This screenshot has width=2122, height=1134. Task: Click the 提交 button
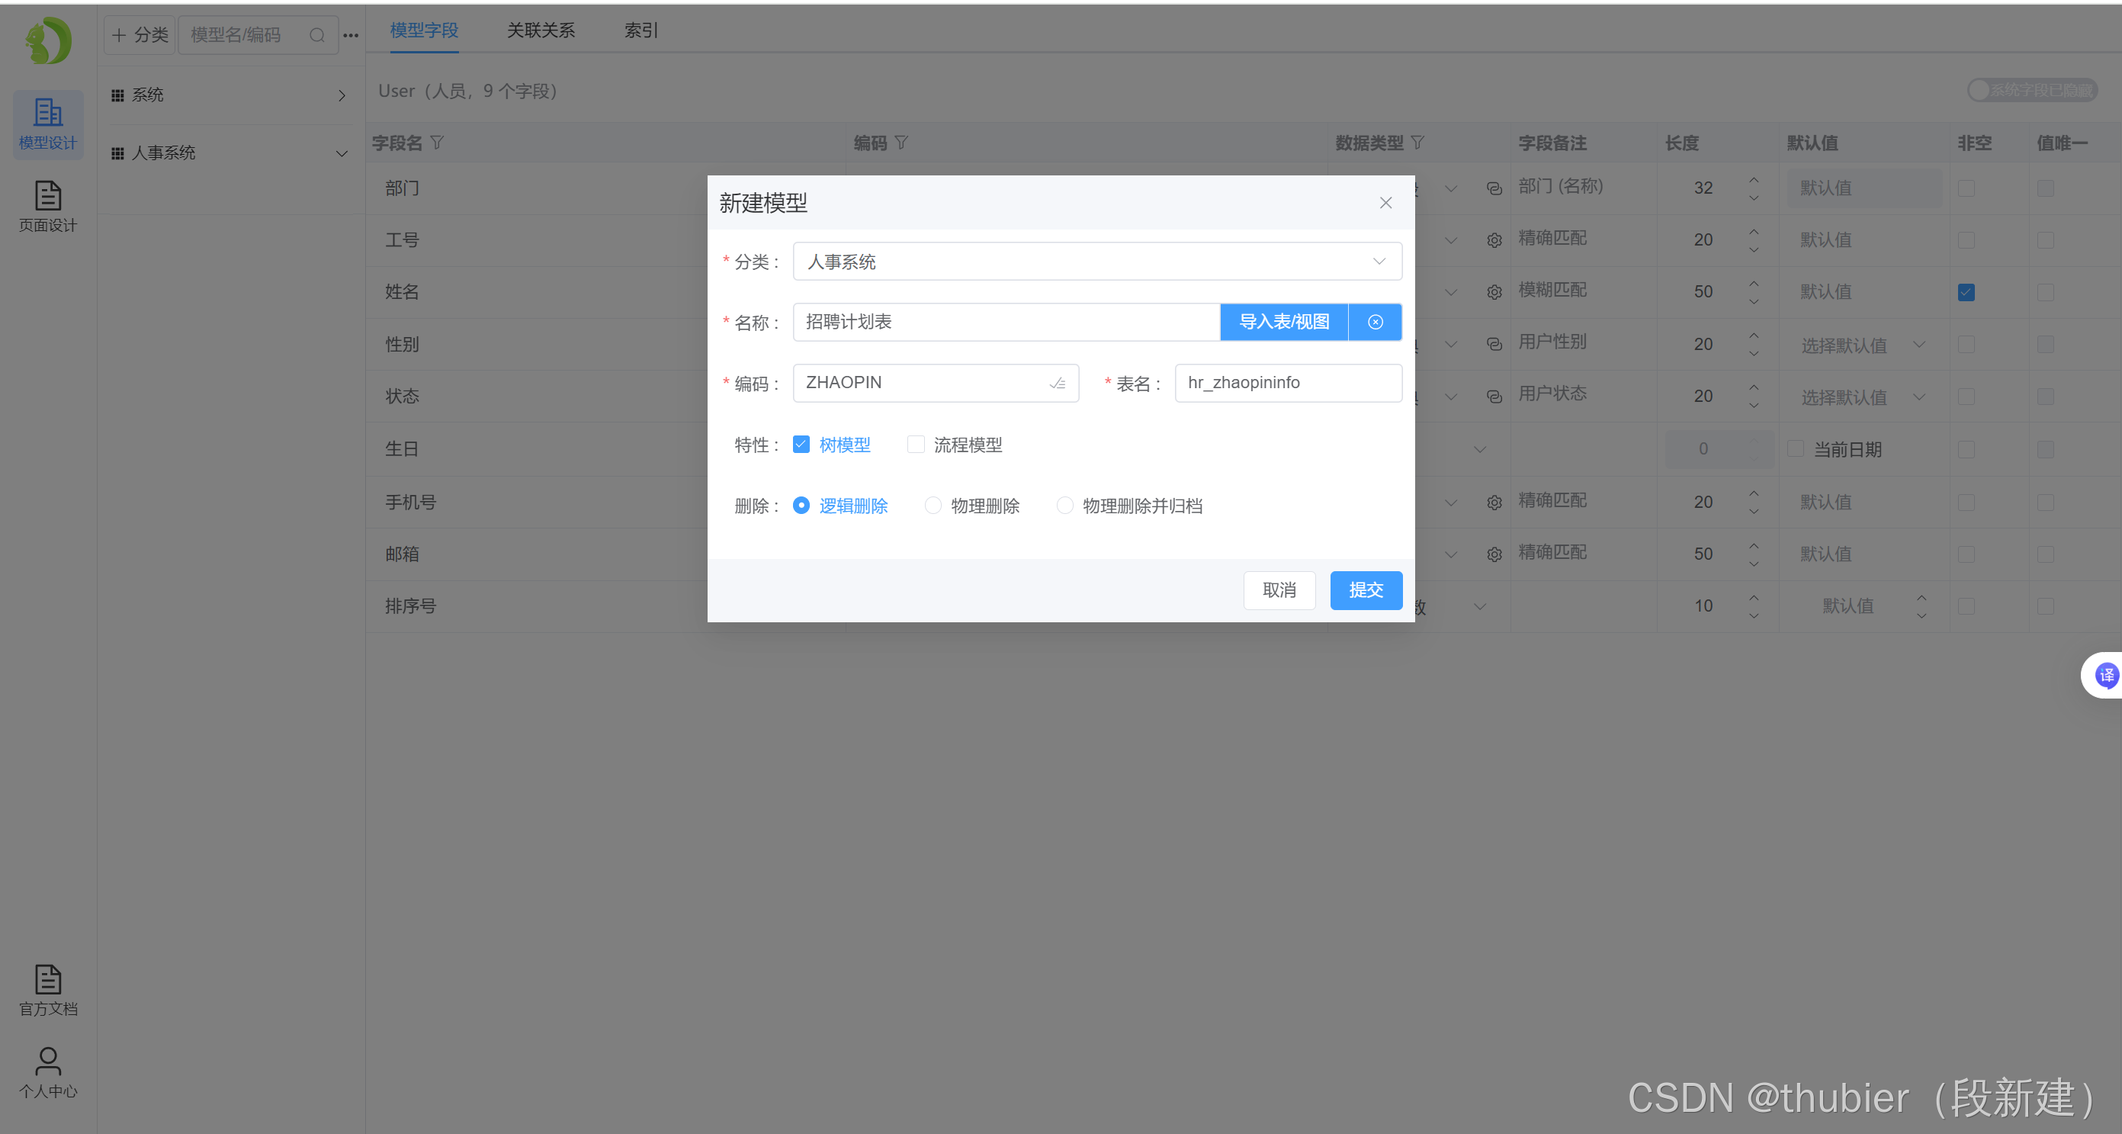pos(1365,590)
